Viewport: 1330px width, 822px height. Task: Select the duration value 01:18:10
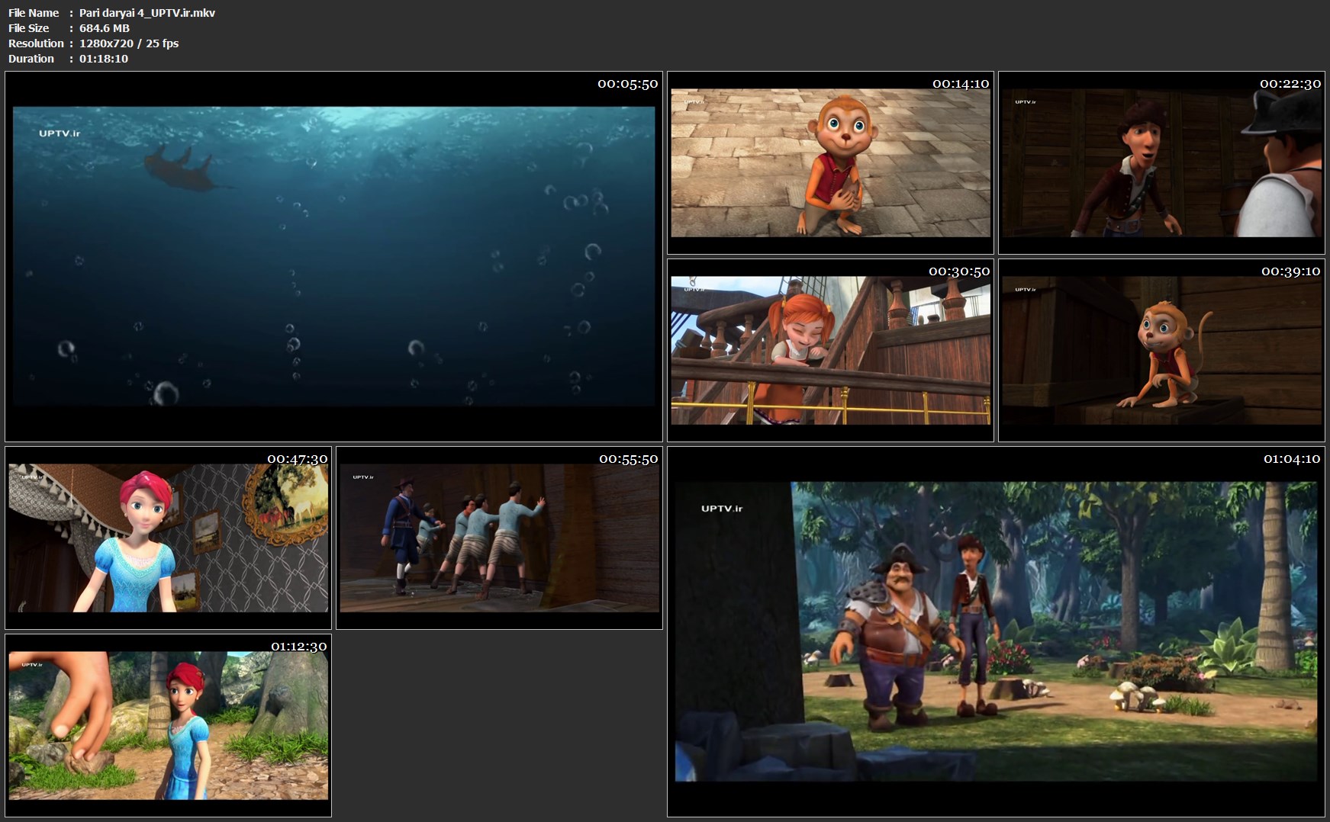(104, 59)
